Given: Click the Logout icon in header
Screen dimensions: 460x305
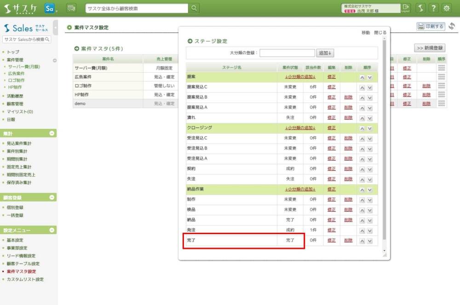Looking at the screenshot, I should coord(406,8).
